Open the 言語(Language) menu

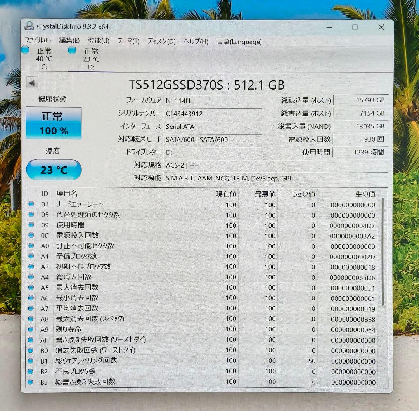tap(239, 42)
